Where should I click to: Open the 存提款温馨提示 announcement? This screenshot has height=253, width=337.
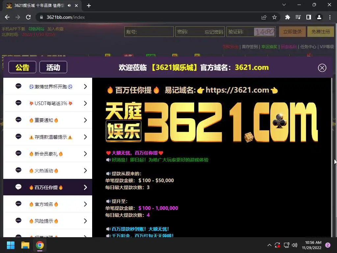(48, 137)
